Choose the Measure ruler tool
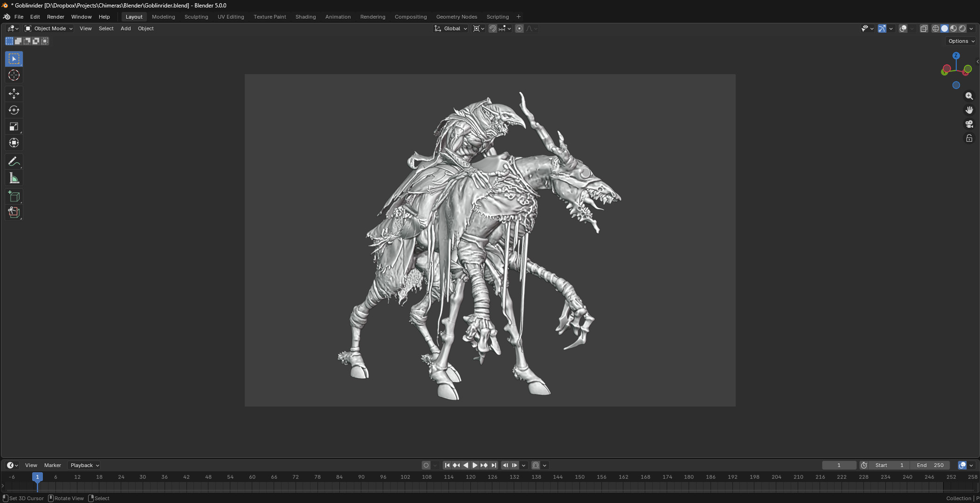 coord(14,178)
